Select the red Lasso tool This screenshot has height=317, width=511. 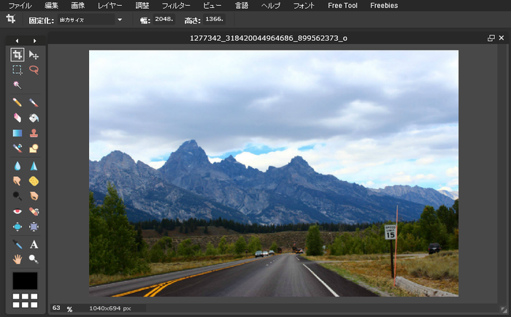34,70
